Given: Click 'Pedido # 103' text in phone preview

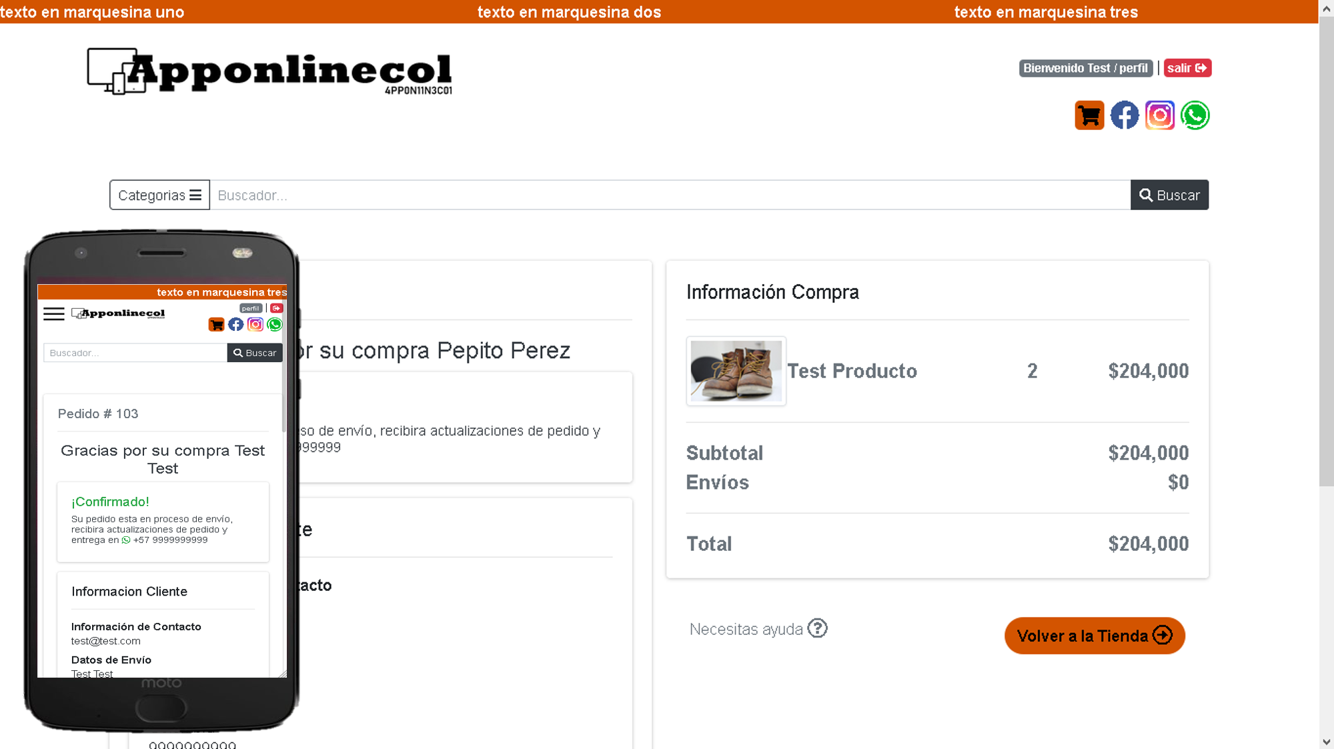Looking at the screenshot, I should pos(98,414).
